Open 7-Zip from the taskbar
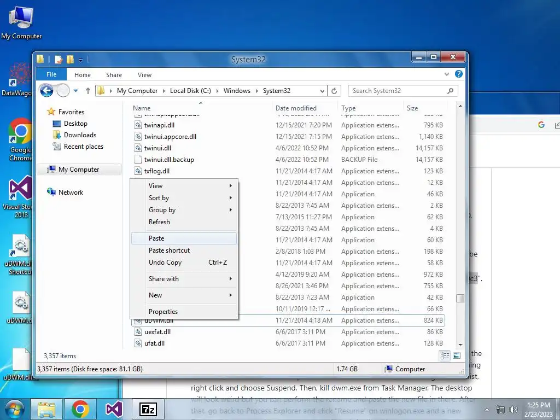 pos(148,409)
